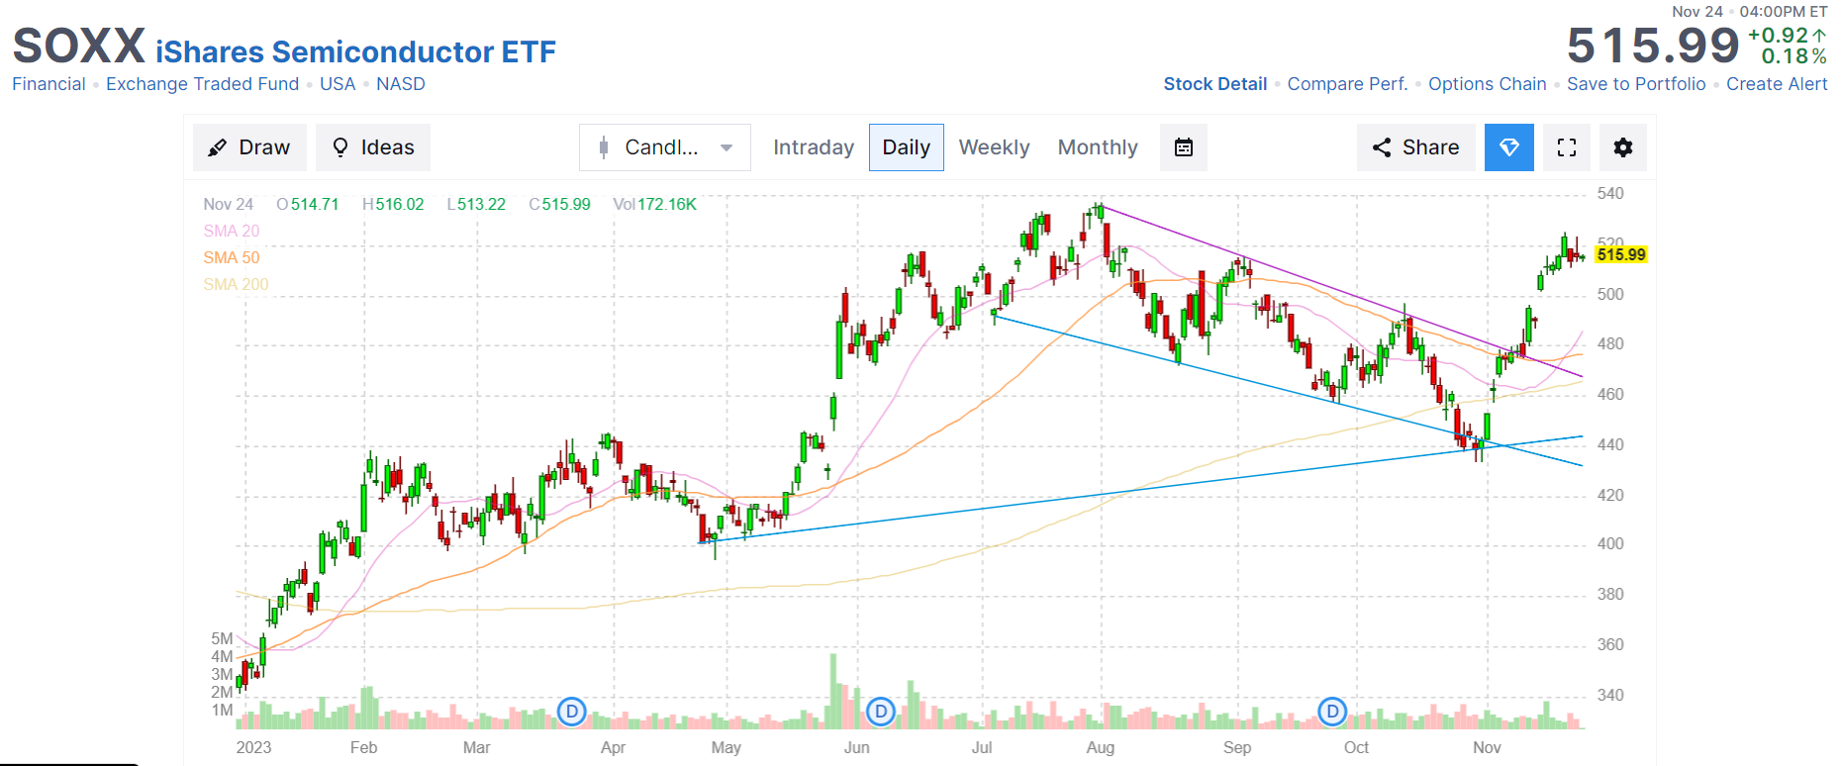Open the Draw tool
Viewport: 1841px width, 766px height.
pos(249,147)
